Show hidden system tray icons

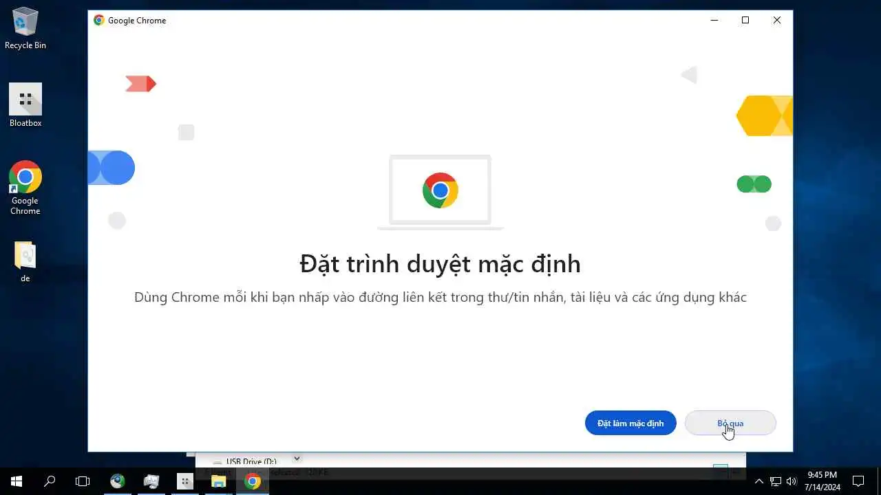click(x=759, y=481)
